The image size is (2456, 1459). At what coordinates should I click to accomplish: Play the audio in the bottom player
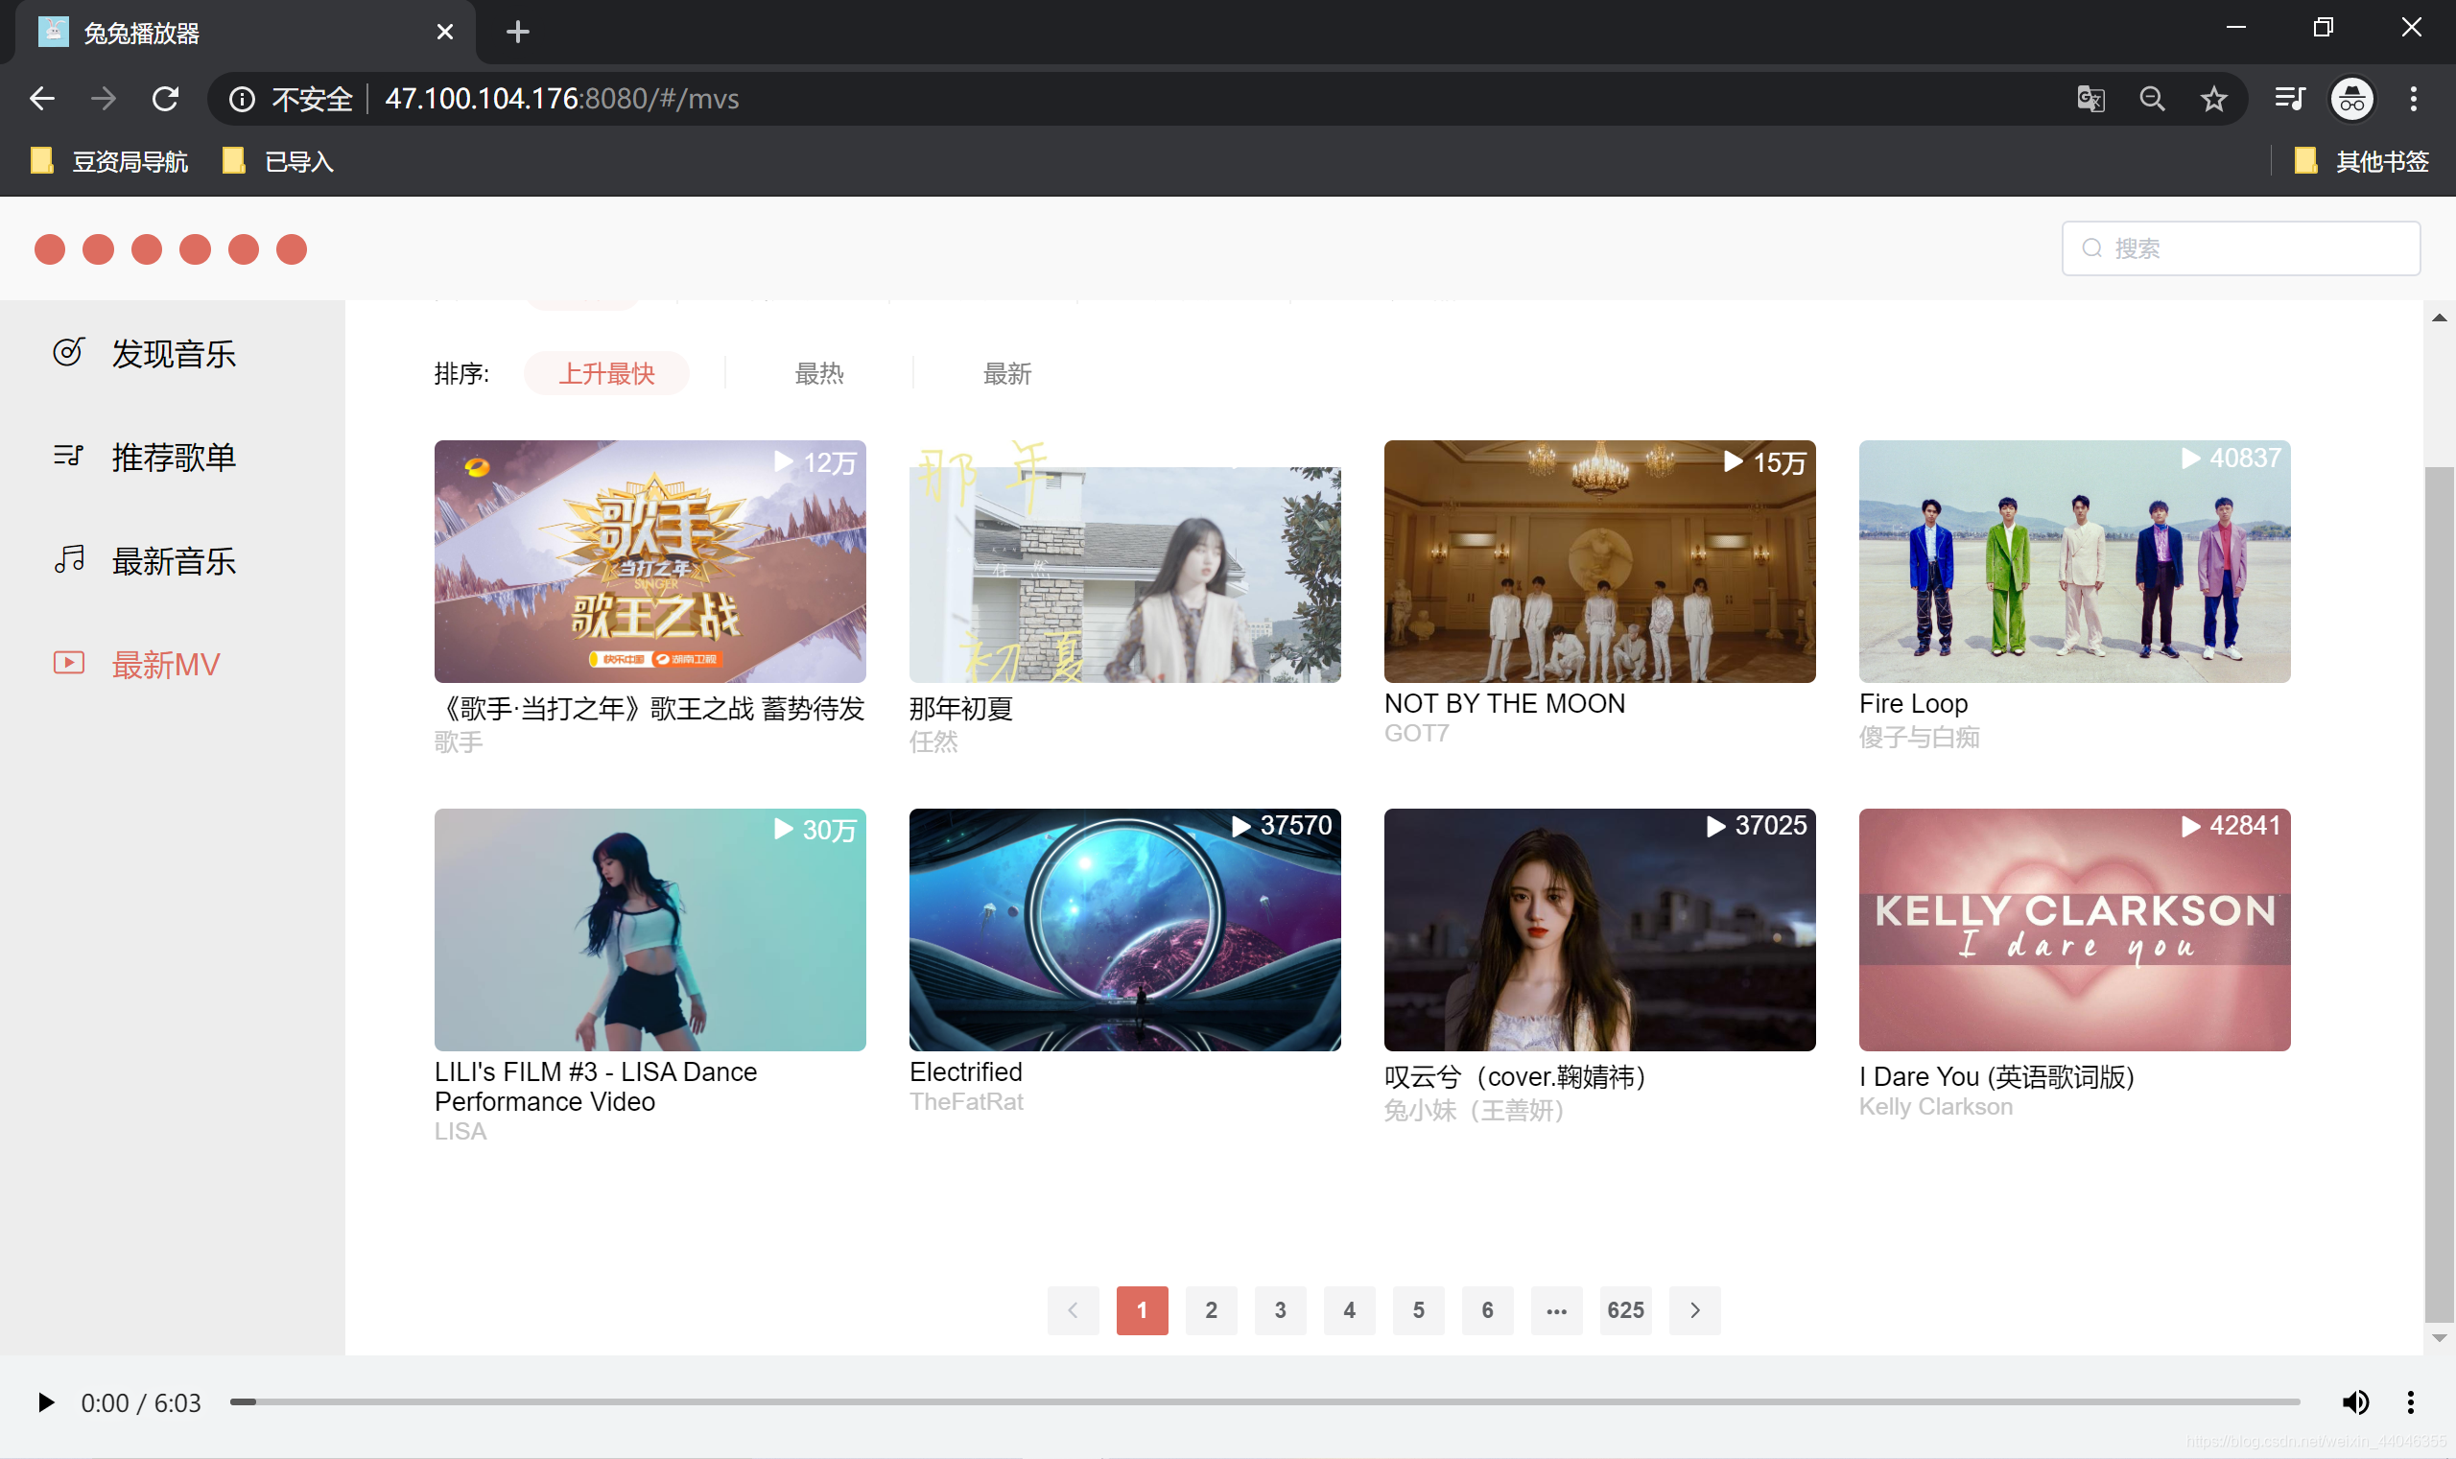[x=45, y=1402]
